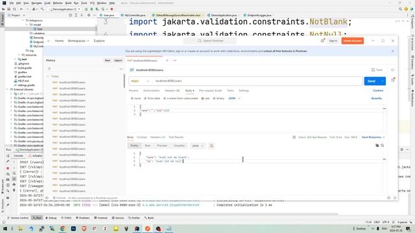Viewport: 415px width, 233px height.
Task: Click the IntelliJ stop red square icon
Action: [112, 9]
